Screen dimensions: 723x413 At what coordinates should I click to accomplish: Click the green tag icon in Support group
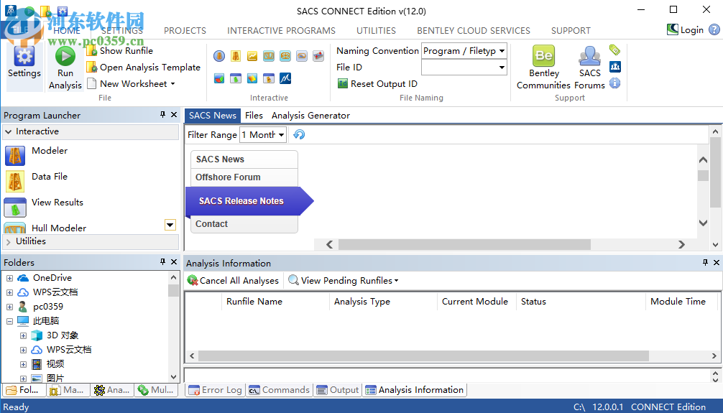pyautogui.click(x=614, y=50)
